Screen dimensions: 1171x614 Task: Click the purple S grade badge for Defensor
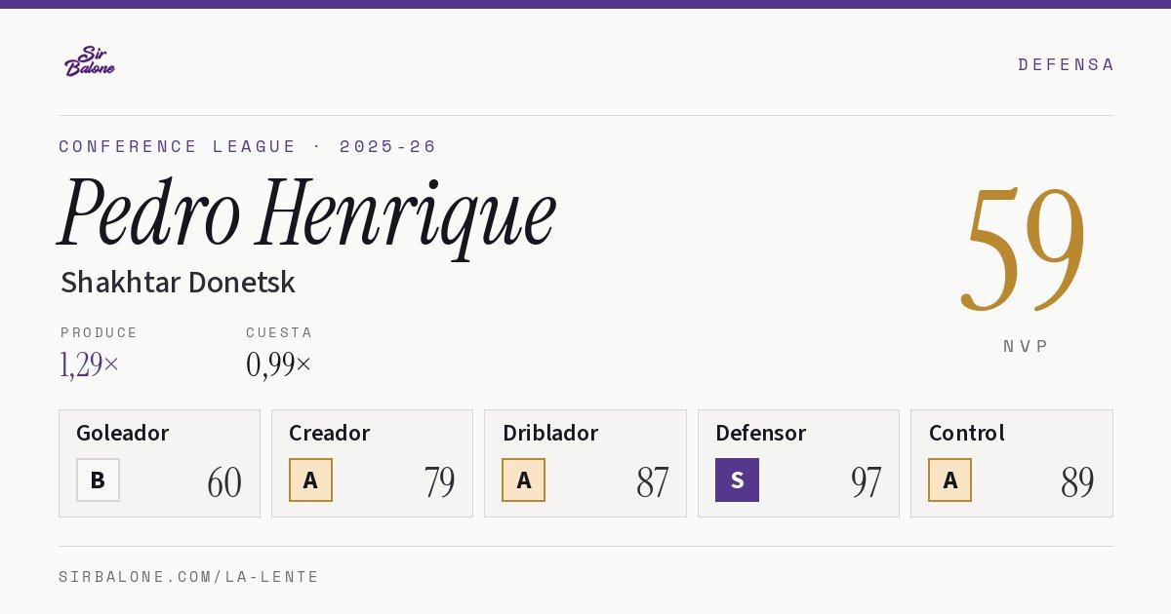[x=737, y=480]
